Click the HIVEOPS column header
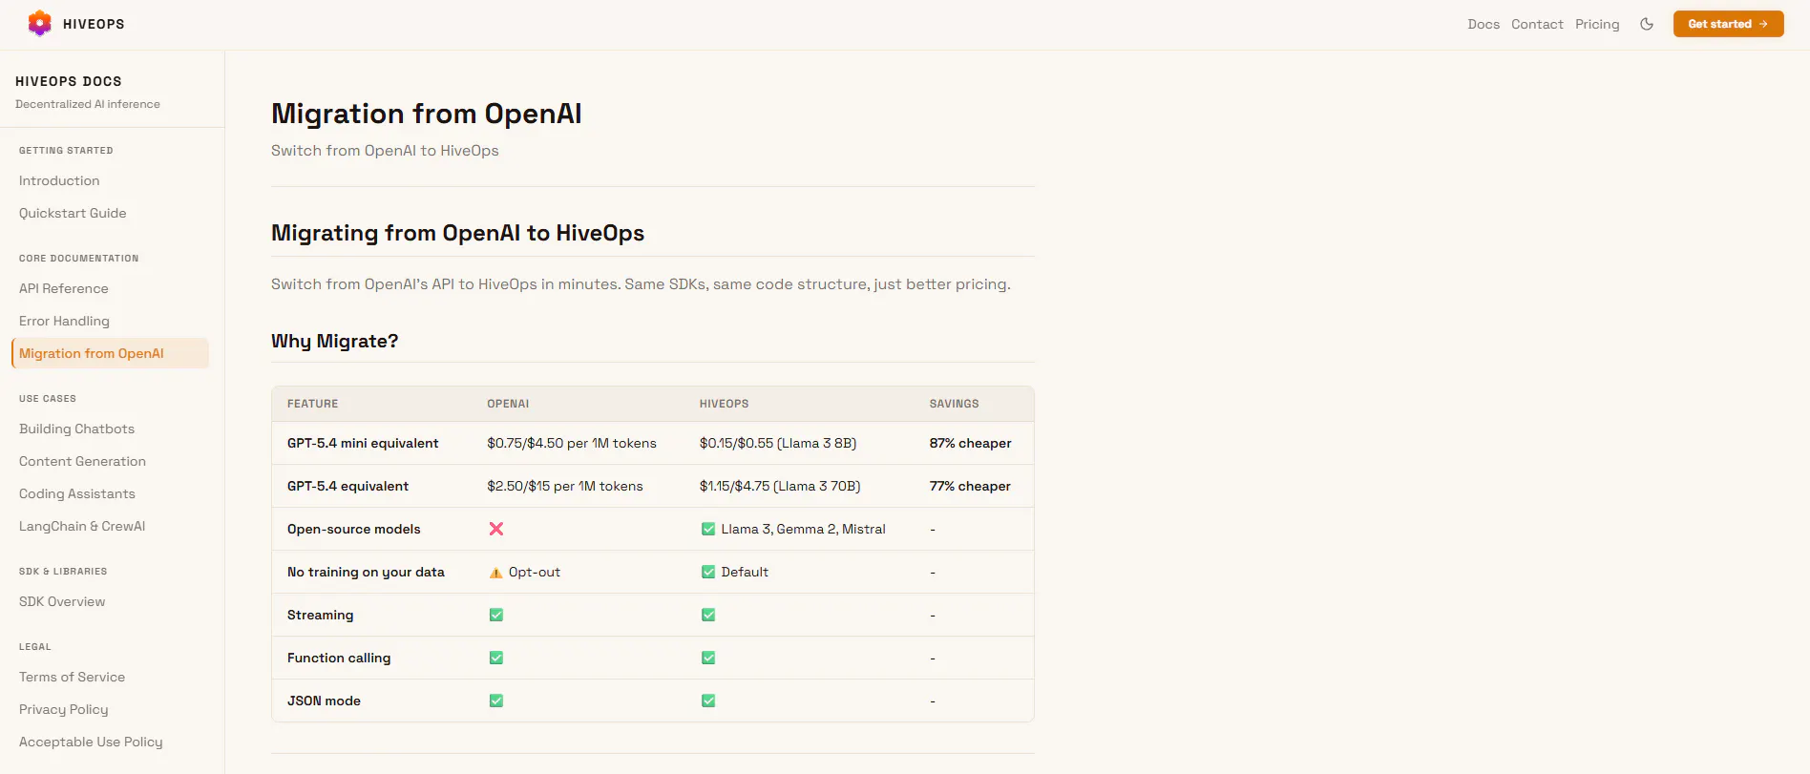 pyautogui.click(x=724, y=404)
